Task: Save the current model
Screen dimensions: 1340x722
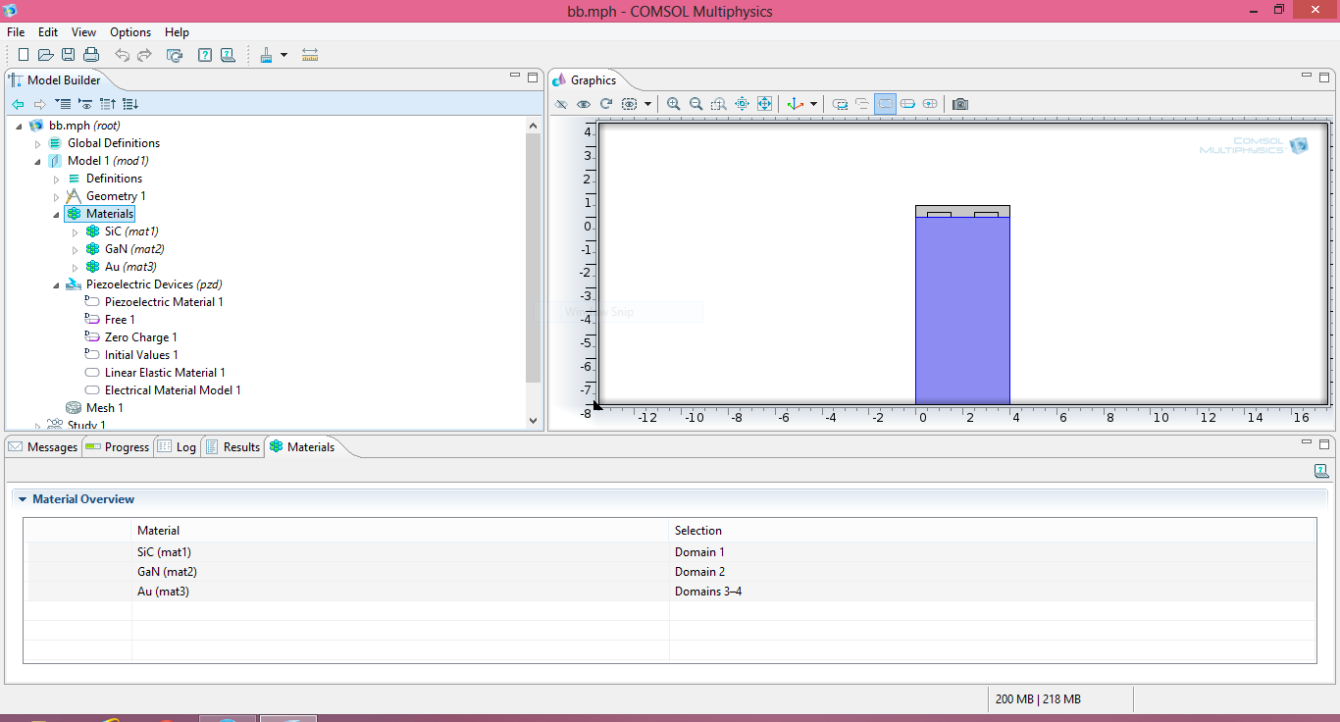Action: pyautogui.click(x=69, y=55)
